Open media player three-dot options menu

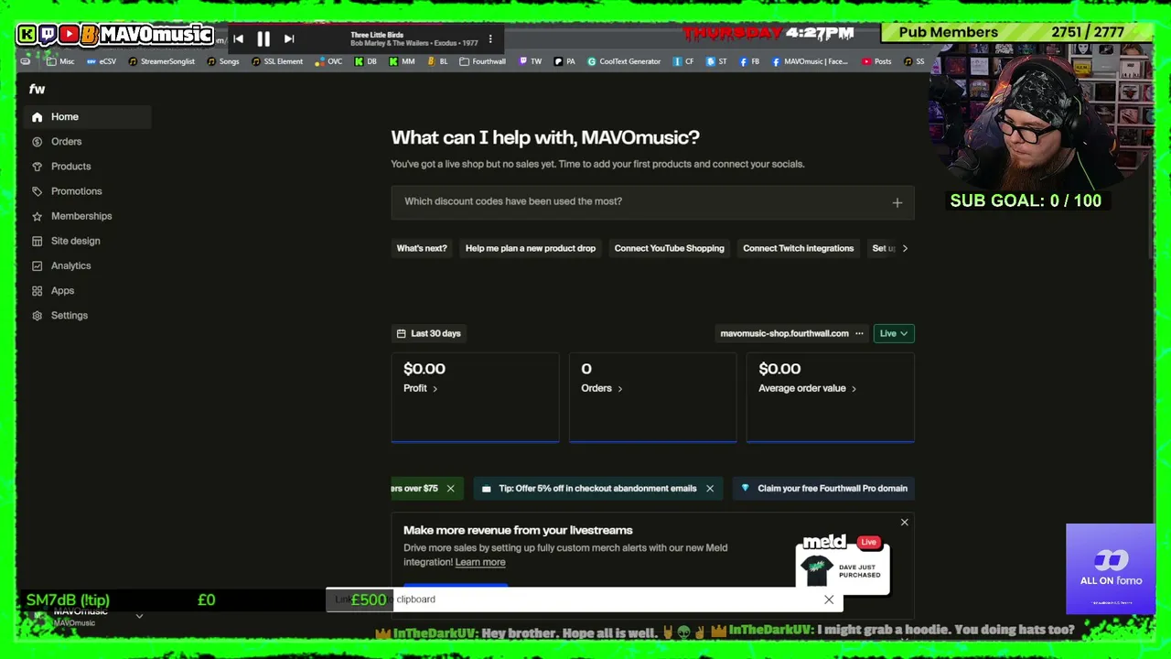coord(490,38)
